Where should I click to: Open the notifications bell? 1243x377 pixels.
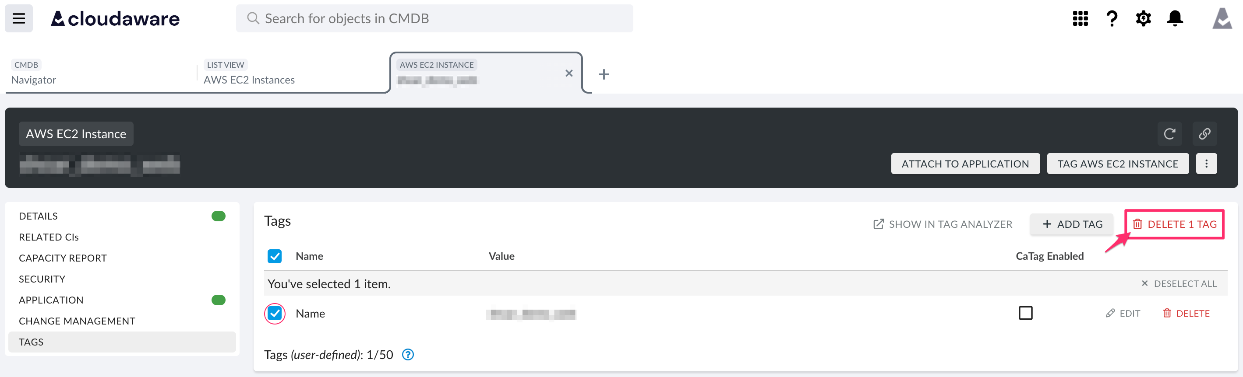(1175, 18)
